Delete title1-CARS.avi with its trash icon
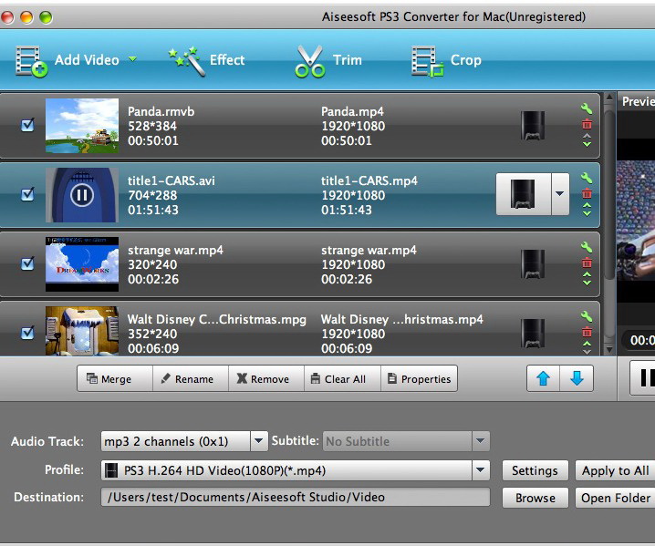The image size is (655, 546). [587, 193]
